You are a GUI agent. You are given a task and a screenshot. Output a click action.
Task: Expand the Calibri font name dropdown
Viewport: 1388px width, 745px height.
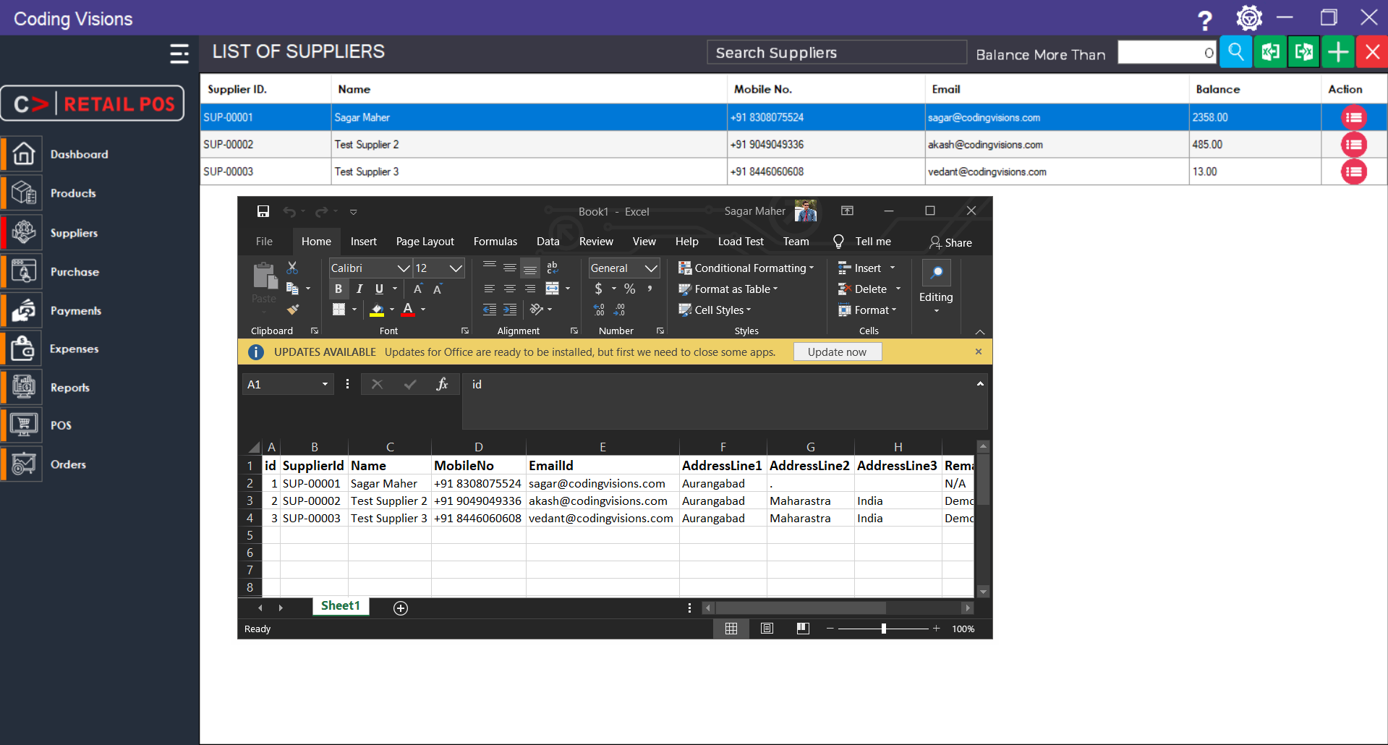[403, 268]
